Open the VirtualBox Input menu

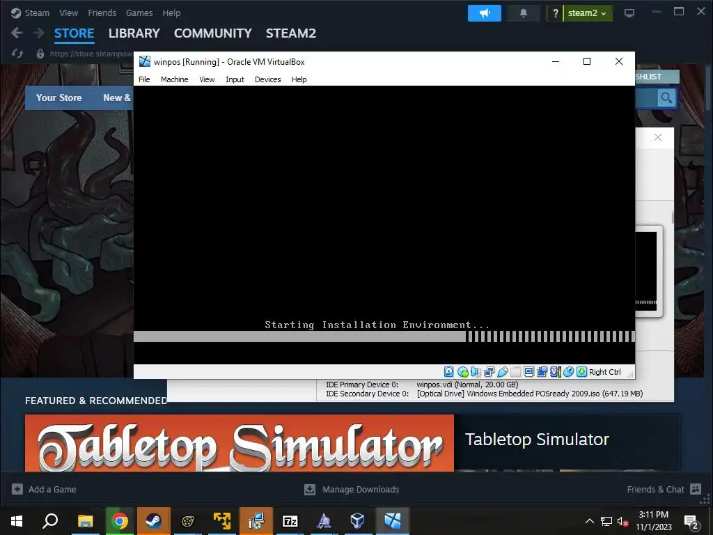[235, 79]
